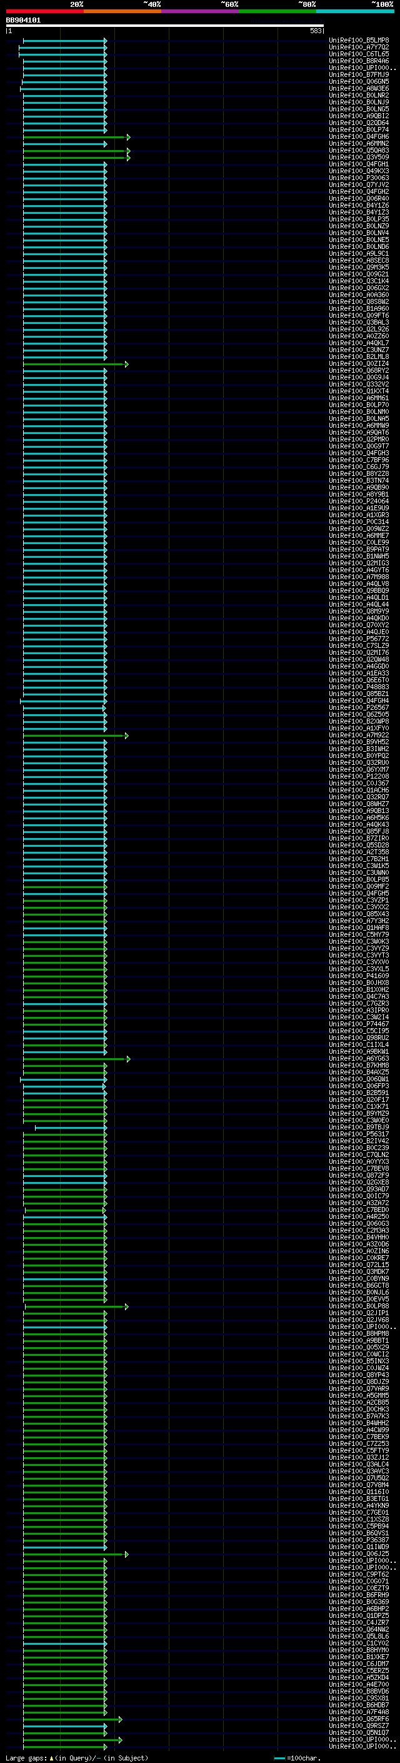The image size is (400, 1763).
Task: Select the UniRef100_Q4FGH4 label
Action: click(x=359, y=701)
